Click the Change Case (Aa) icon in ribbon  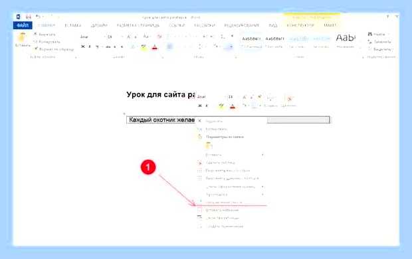point(146,37)
